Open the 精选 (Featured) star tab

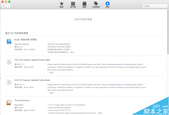[62, 5]
